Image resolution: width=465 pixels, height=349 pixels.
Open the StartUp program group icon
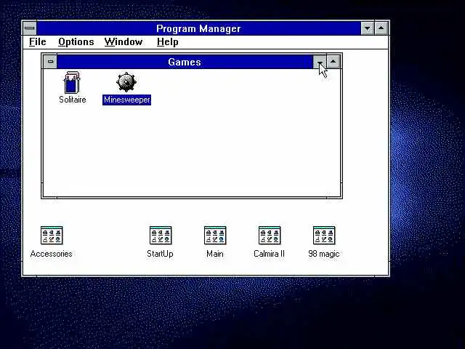coord(161,236)
